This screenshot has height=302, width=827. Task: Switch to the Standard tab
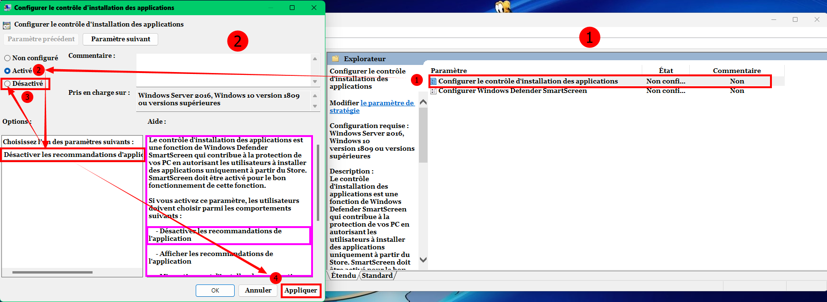pos(377,275)
